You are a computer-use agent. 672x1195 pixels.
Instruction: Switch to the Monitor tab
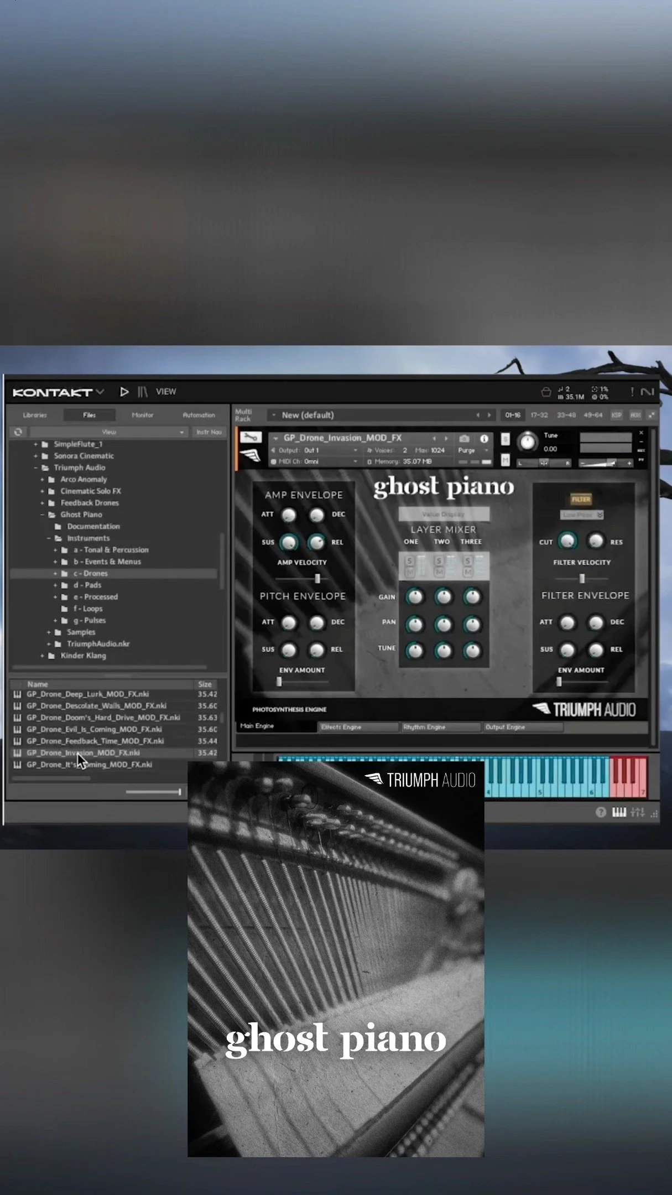142,415
